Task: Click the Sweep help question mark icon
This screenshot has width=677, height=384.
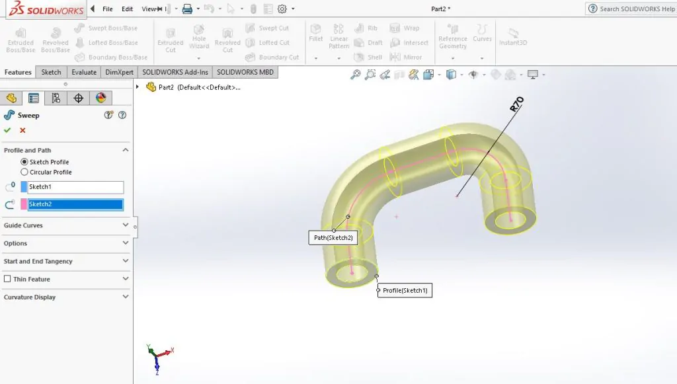Action: [x=122, y=115]
